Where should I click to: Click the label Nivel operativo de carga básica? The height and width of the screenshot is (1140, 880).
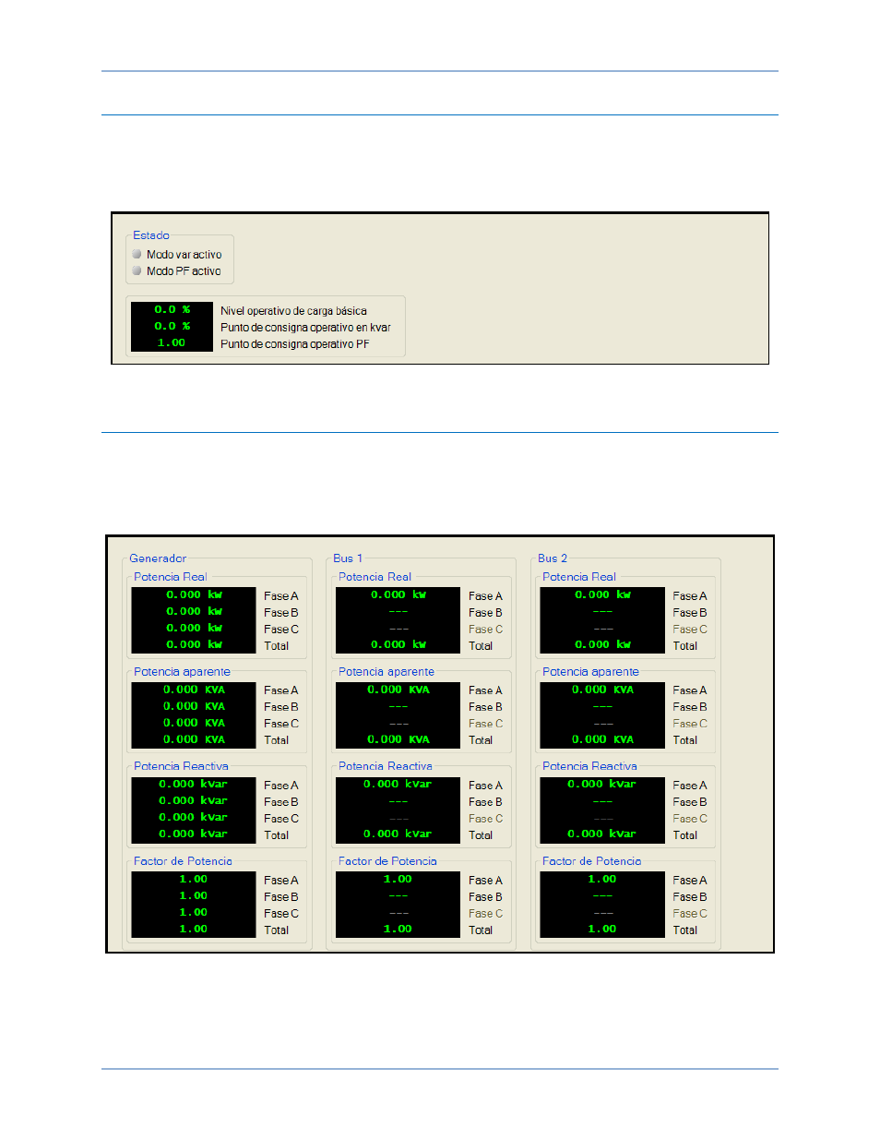tap(293, 311)
